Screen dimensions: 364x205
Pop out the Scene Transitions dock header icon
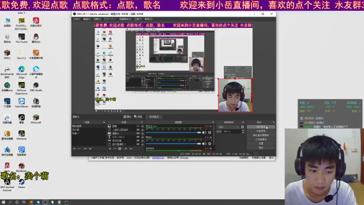click(x=243, y=122)
